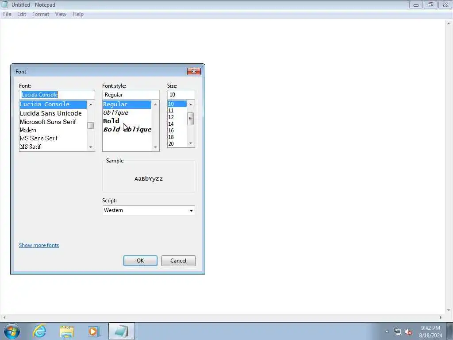Select size 12 in the list
Viewport: 453px width, 340px height.
177,117
